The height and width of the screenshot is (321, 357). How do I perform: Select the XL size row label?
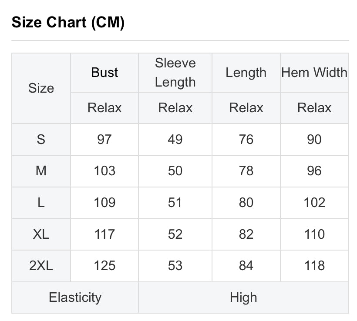coord(41,234)
